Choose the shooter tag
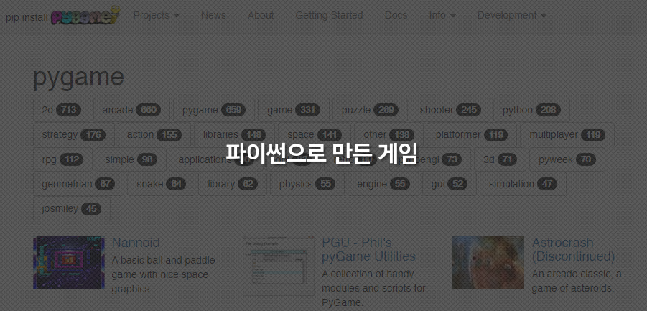The width and height of the screenshot is (647, 311). point(450,110)
